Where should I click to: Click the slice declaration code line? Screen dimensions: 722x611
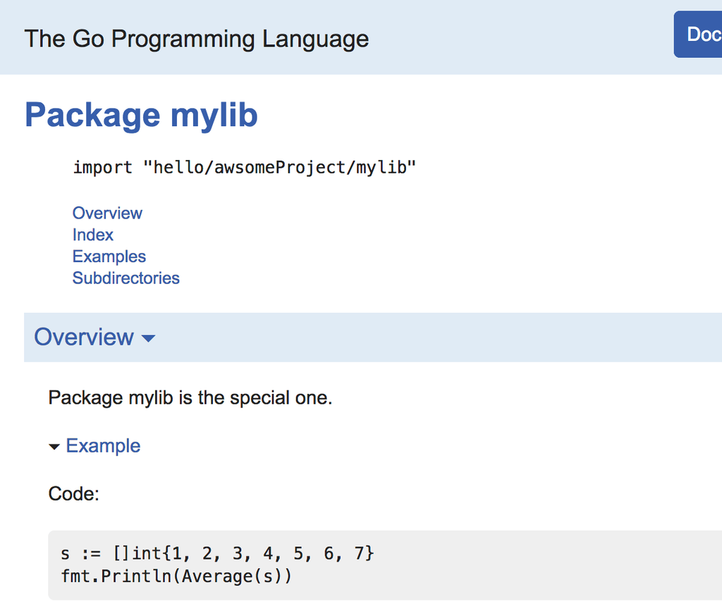(217, 553)
